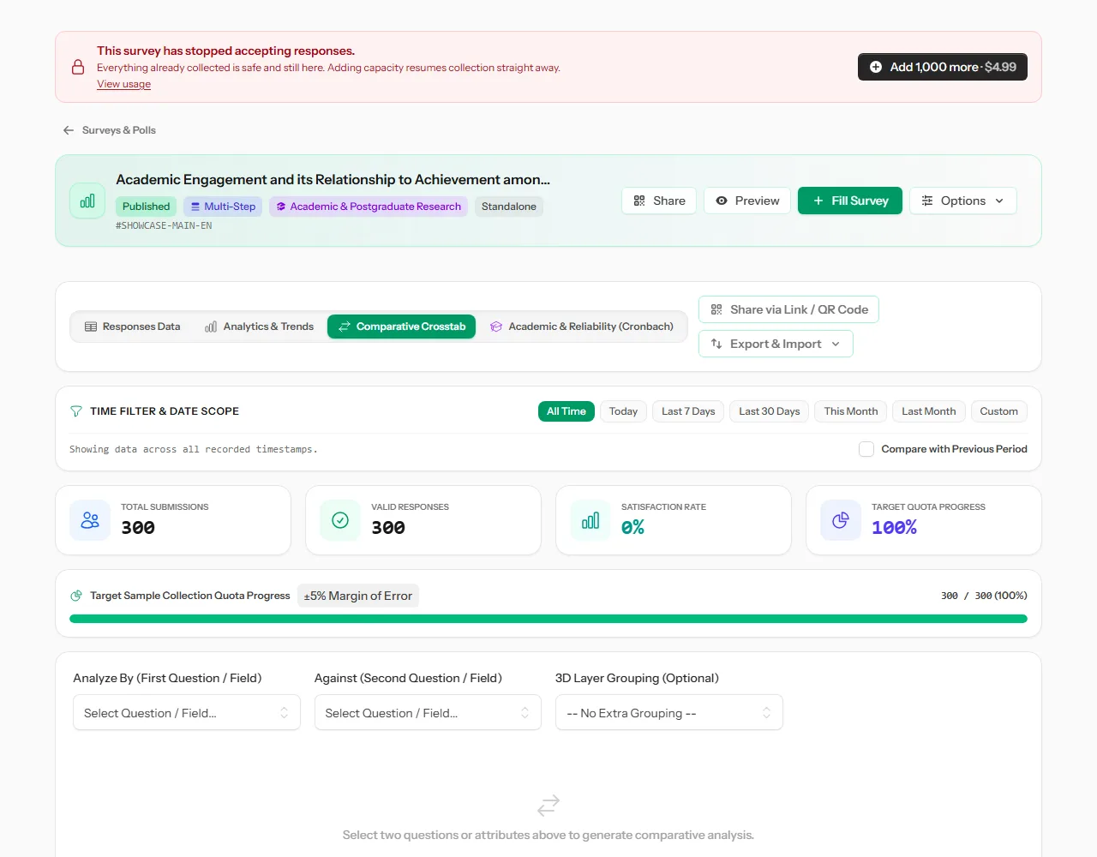Click the Published status tag

tap(147, 207)
